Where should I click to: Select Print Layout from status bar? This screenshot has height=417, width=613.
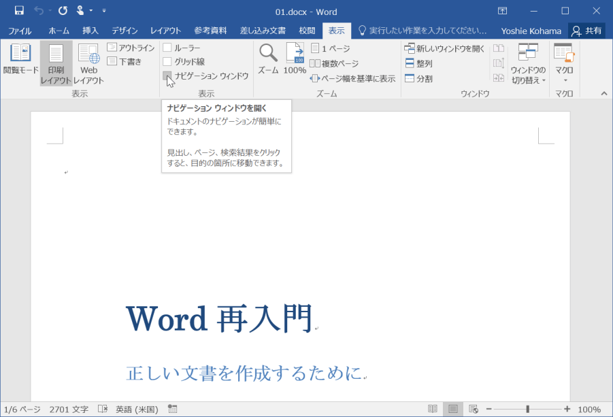pos(452,409)
